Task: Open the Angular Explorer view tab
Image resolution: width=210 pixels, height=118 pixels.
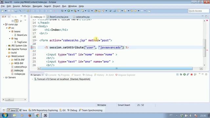Action: tap(125, 75)
